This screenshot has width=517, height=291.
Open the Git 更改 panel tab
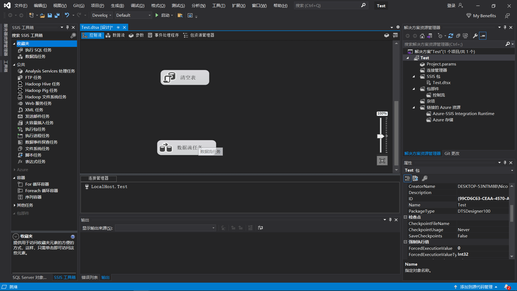(452, 154)
